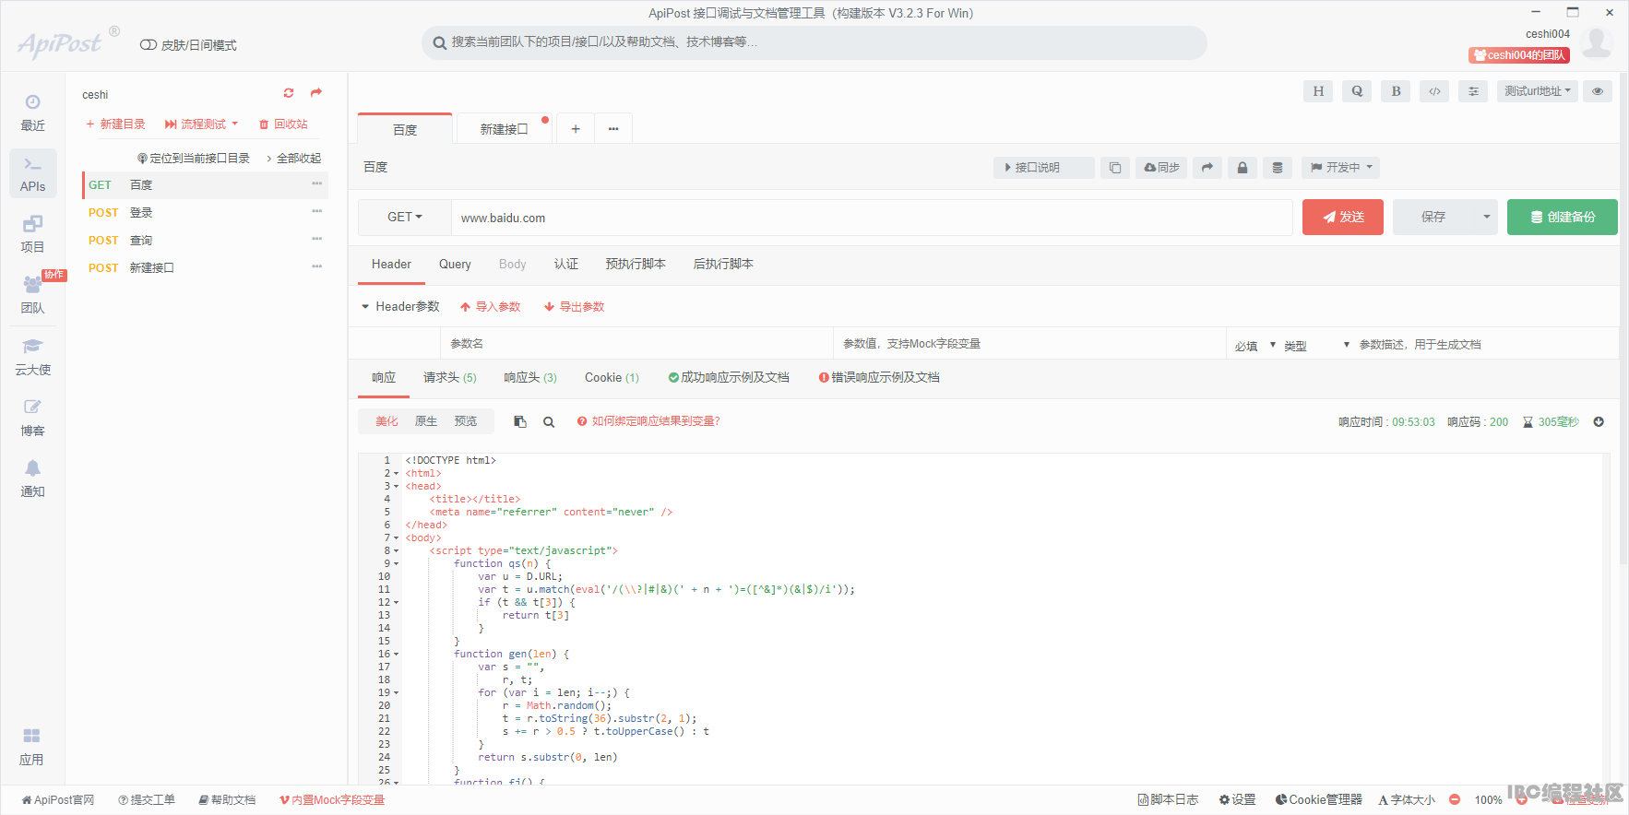This screenshot has height=815, width=1629.
Task: Open the 博客 (Blog) sidebar section
Action: tap(32, 419)
